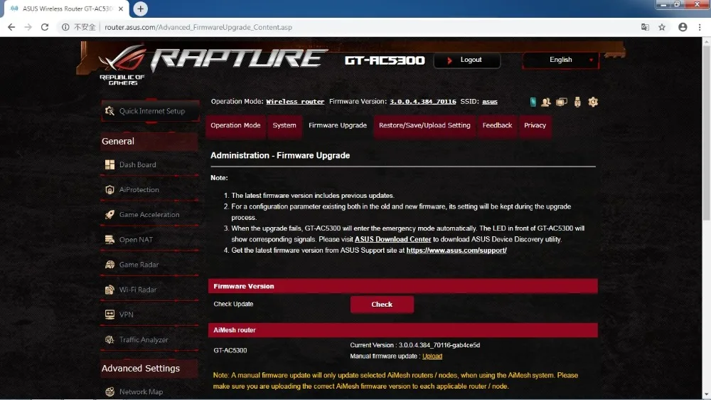Open the ASUS Download Center link
The height and width of the screenshot is (400, 711).
(x=392, y=239)
